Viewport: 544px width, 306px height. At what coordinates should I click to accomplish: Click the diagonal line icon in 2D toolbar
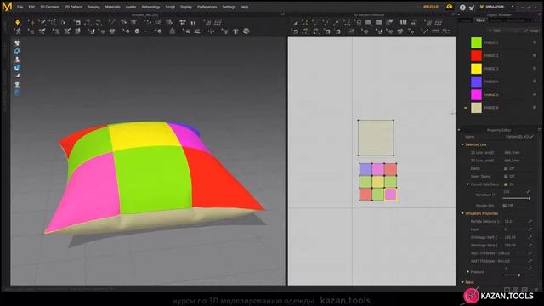coord(424,31)
